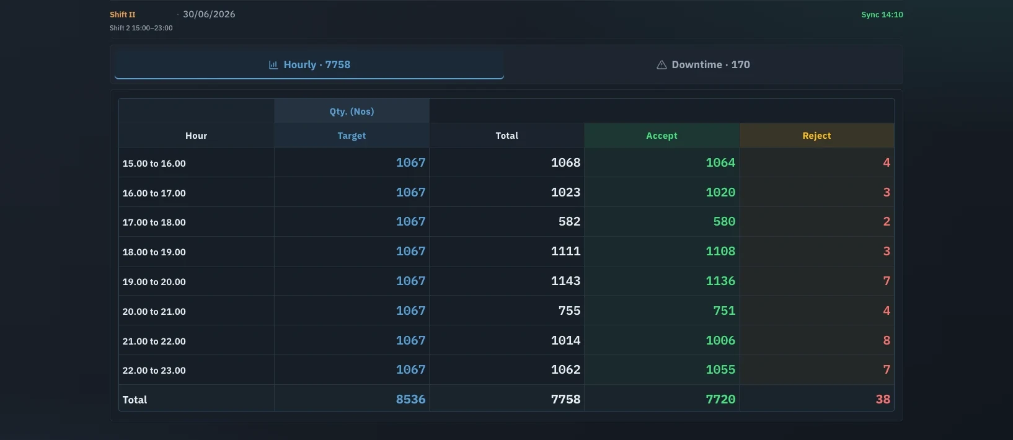The width and height of the screenshot is (1013, 440).
Task: Click total value 582
Action: 570,221
